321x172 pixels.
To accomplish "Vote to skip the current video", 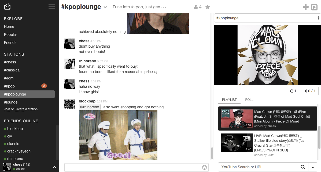I will pos(310,91).
